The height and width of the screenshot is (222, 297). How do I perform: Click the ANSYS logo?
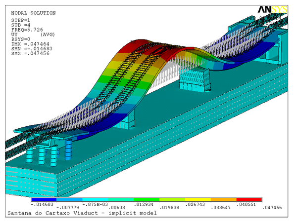(x=273, y=9)
